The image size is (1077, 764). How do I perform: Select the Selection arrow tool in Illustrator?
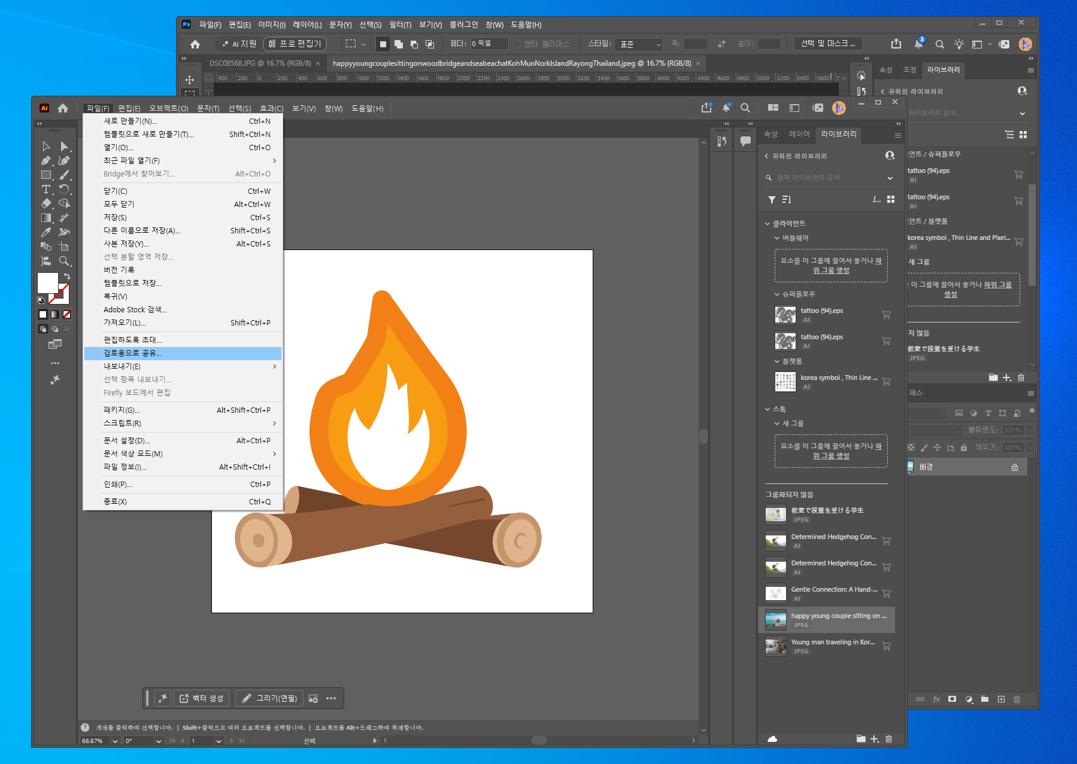point(46,146)
